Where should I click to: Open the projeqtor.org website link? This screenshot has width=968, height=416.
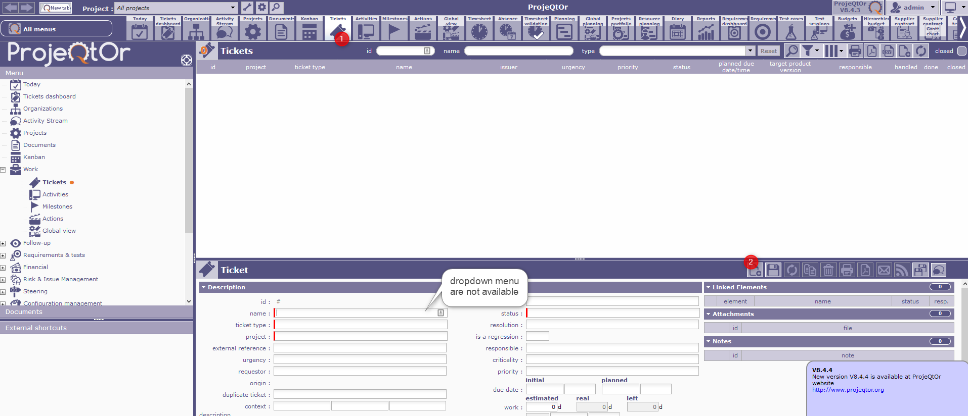pyautogui.click(x=848, y=390)
